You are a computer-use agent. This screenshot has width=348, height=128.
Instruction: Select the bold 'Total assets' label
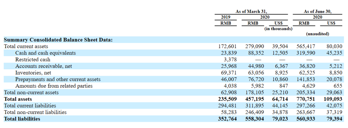(18, 99)
